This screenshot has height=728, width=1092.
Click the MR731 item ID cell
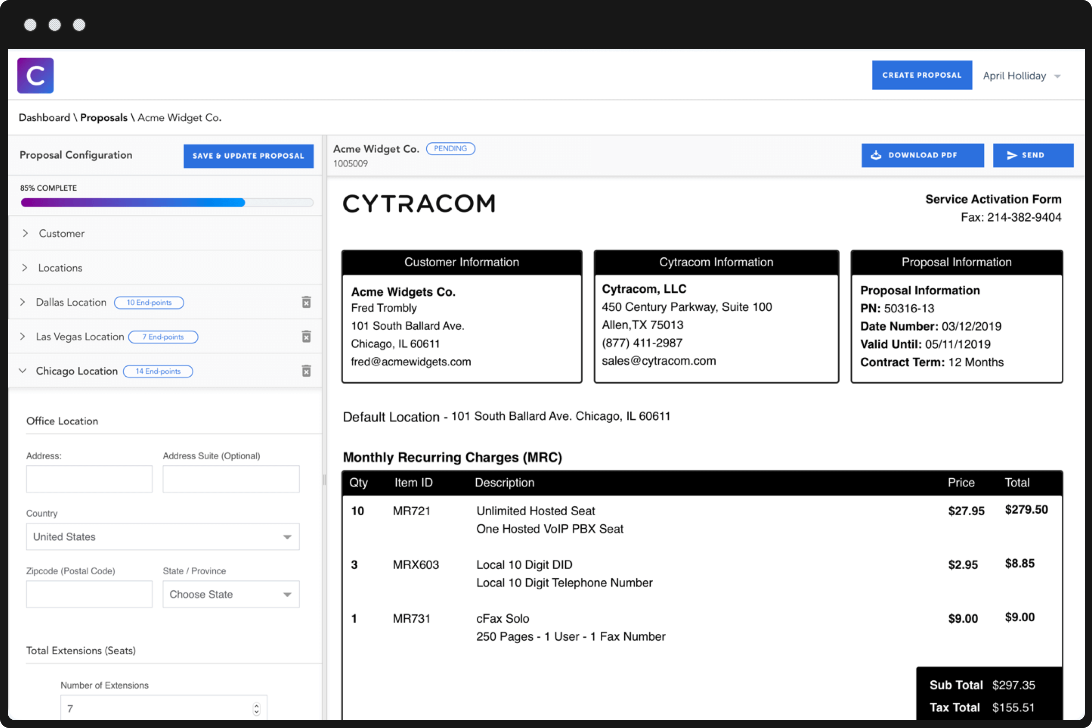coord(411,619)
